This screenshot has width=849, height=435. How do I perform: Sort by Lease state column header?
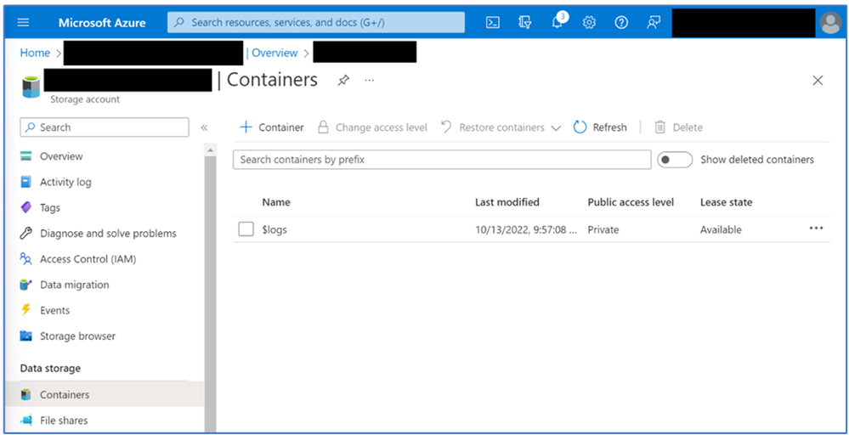click(726, 202)
